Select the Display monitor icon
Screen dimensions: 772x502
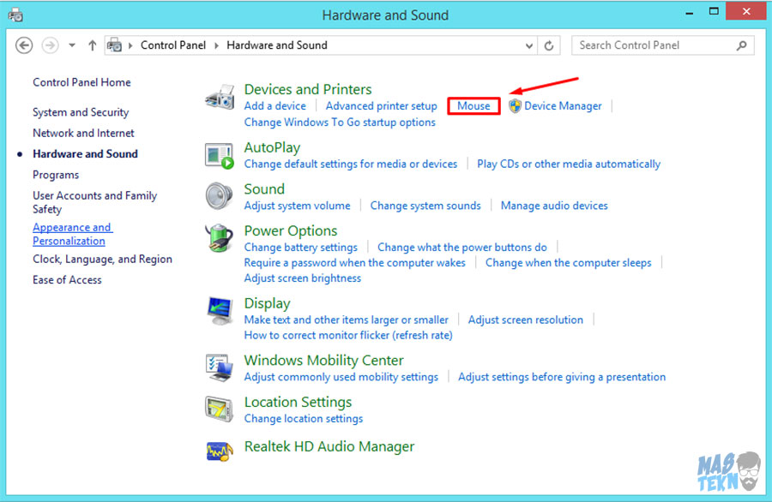pos(220,311)
